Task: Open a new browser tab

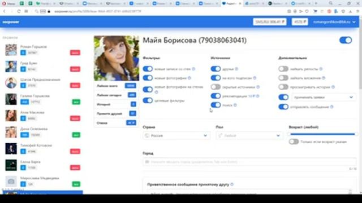Action: coord(316,3)
